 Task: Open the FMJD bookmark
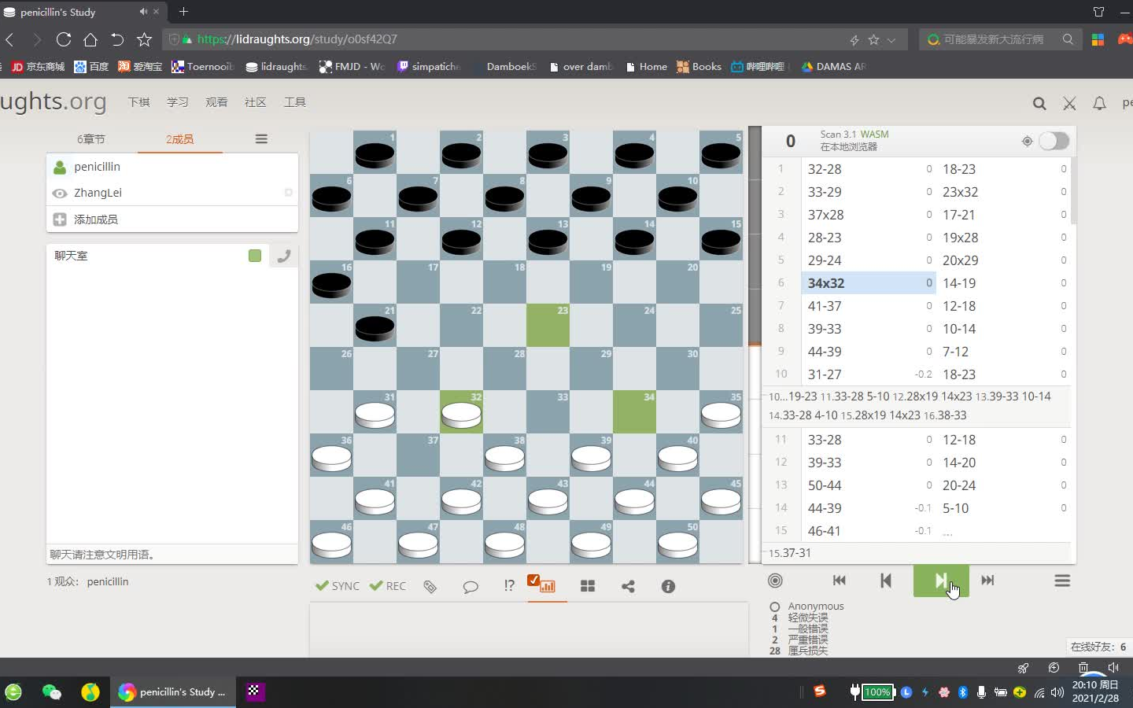click(x=352, y=67)
